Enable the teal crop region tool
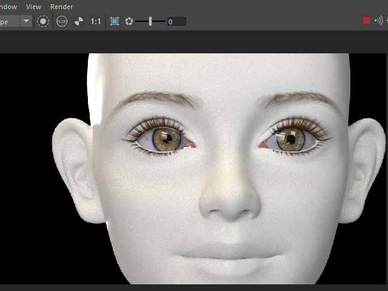Image resolution: width=388 pixels, height=291 pixels. (115, 21)
